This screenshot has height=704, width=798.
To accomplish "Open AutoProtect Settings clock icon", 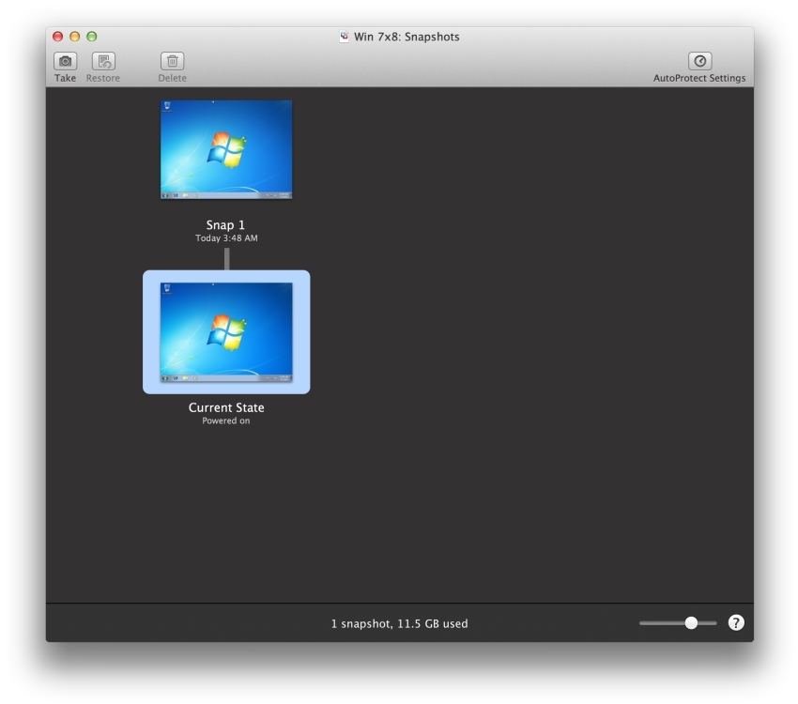I will point(699,61).
